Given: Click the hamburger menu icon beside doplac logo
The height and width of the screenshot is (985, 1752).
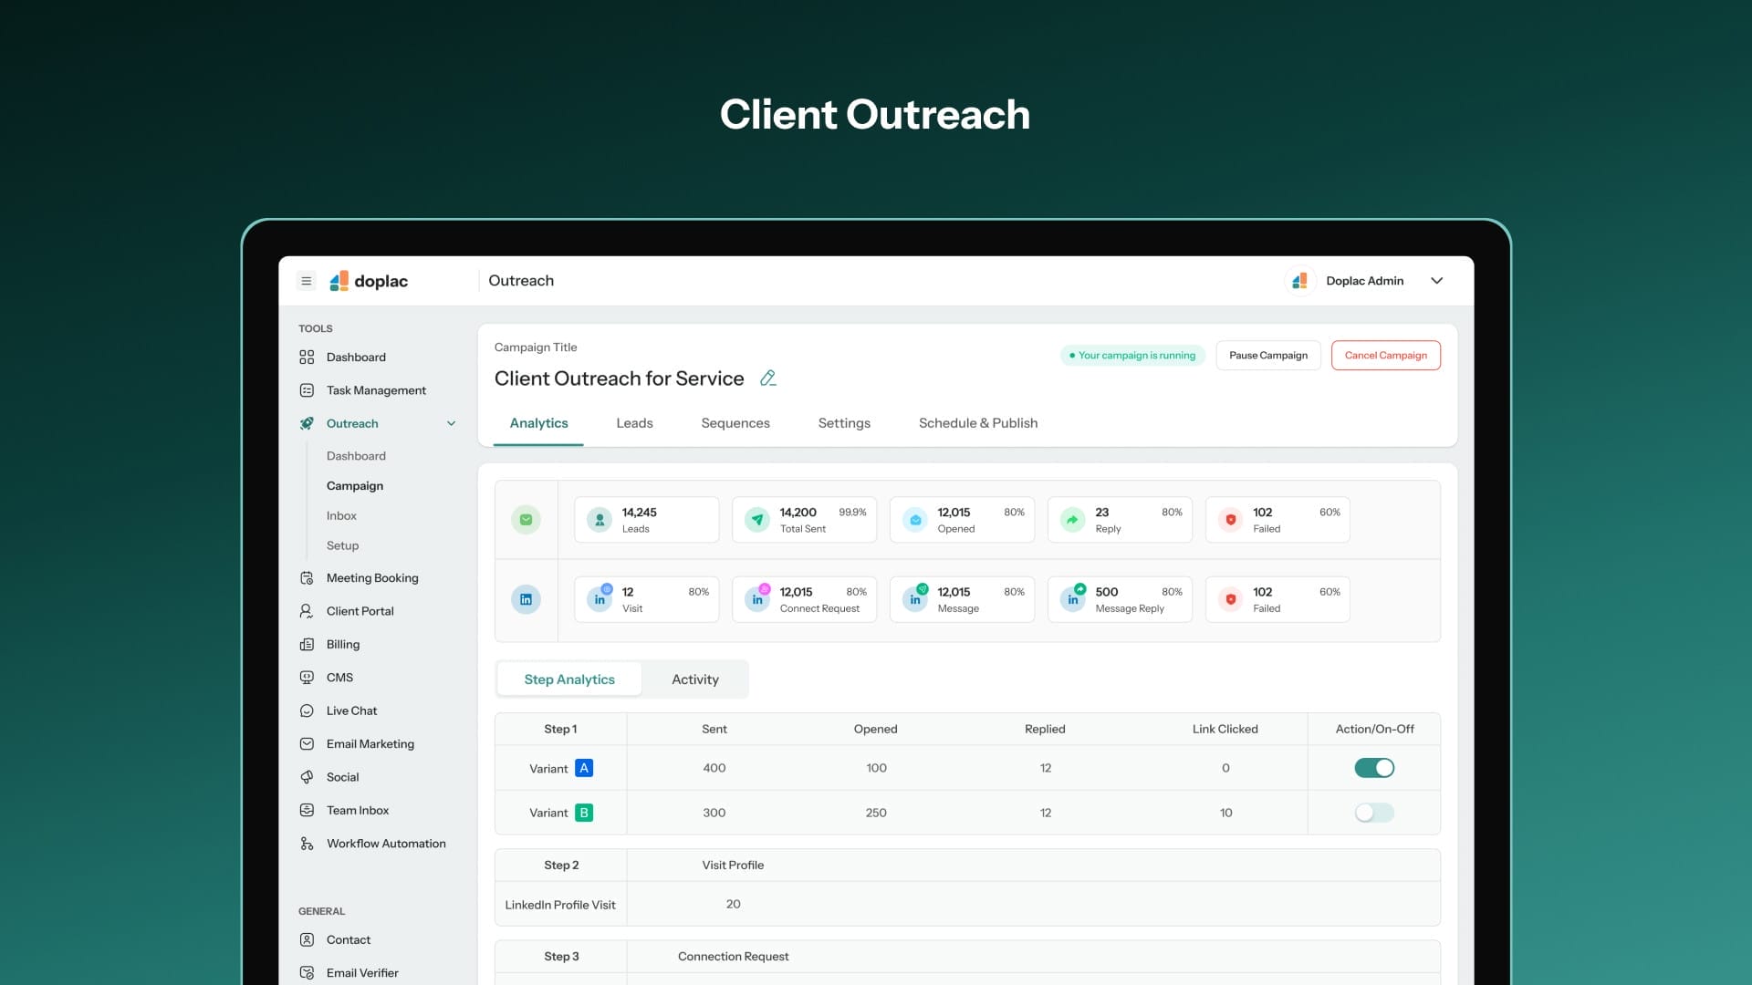Looking at the screenshot, I should 307,281.
